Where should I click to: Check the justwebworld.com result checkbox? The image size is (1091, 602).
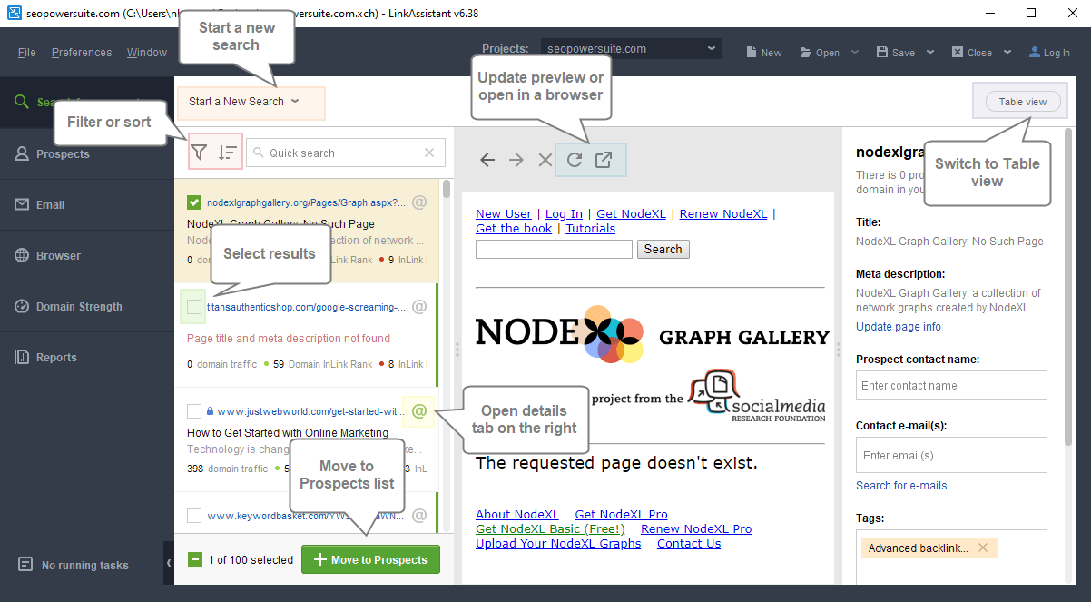pos(194,411)
